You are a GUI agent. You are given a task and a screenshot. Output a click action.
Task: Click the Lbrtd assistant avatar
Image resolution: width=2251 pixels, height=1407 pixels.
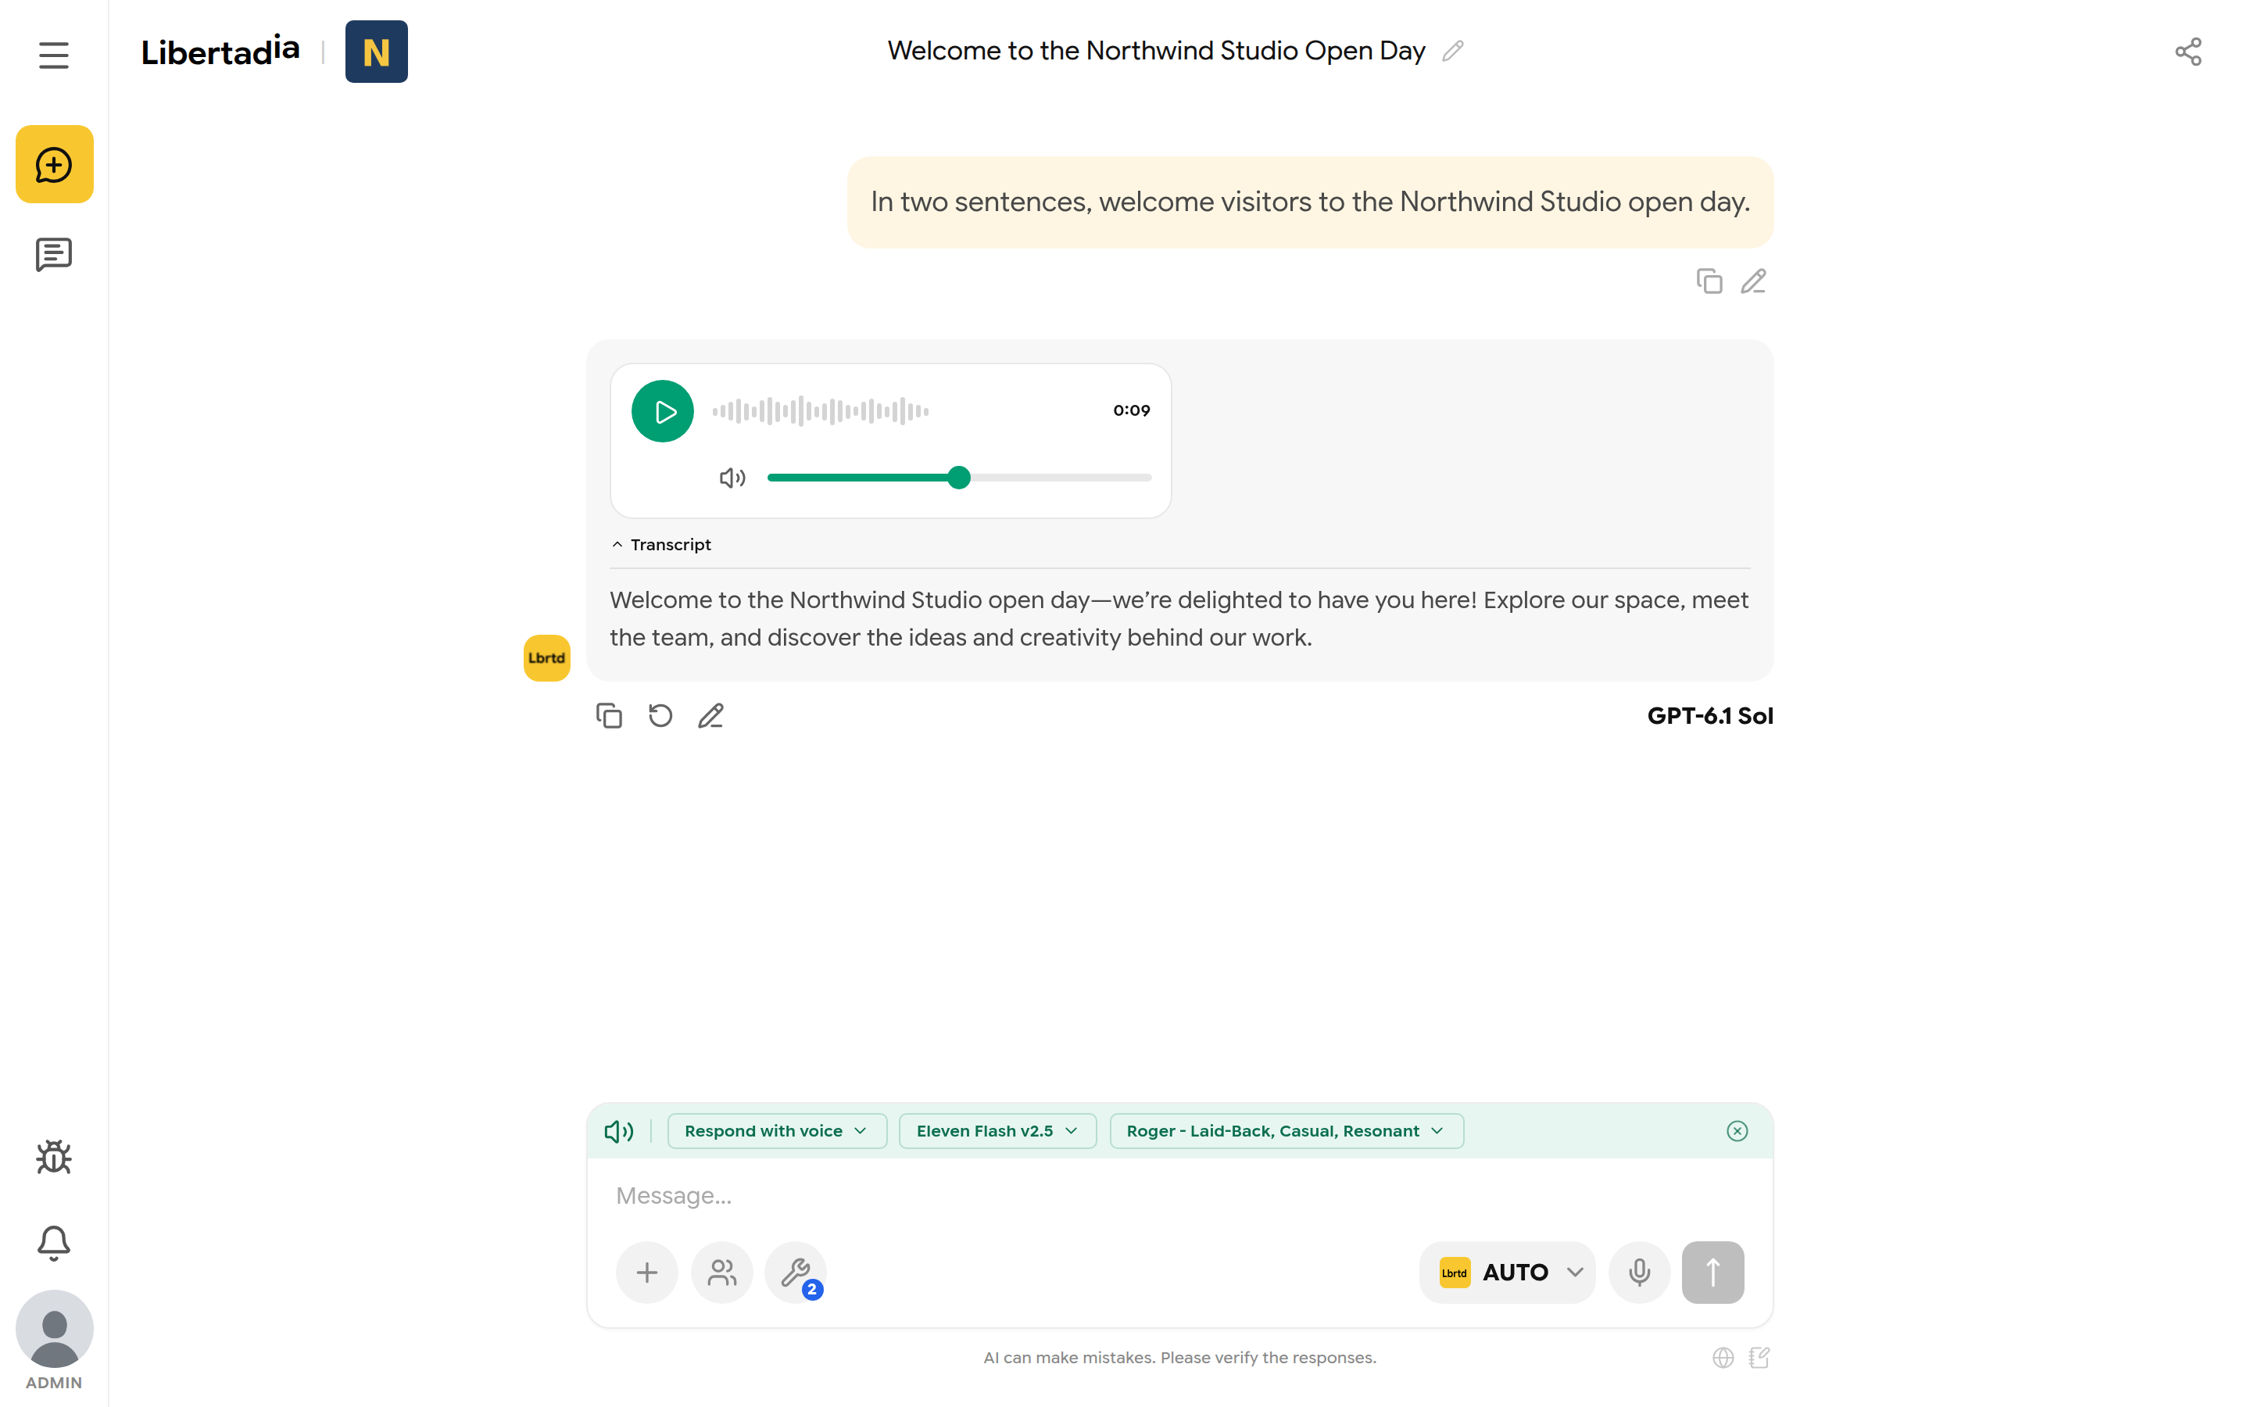click(547, 658)
